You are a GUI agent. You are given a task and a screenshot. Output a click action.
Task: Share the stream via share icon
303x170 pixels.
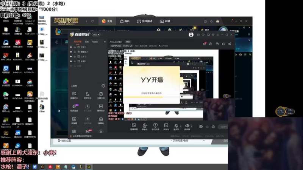tap(230, 44)
